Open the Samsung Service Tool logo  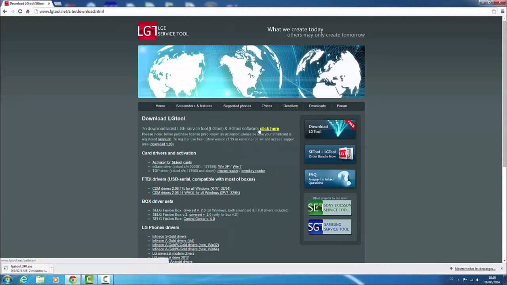(x=330, y=227)
